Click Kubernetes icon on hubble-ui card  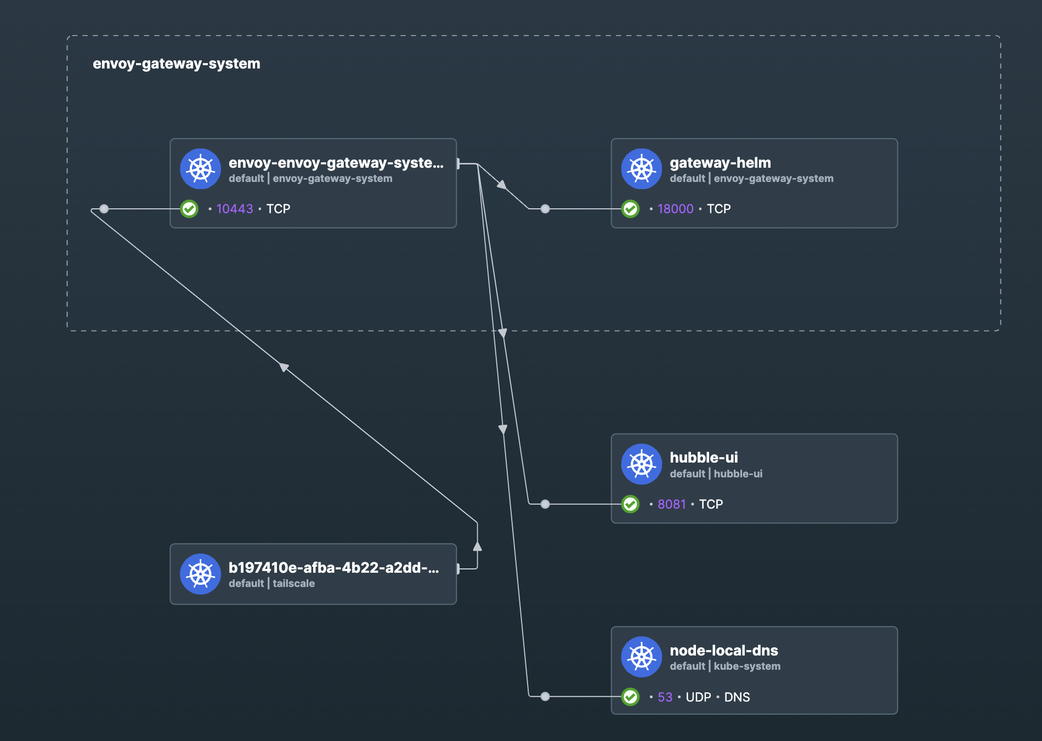[642, 464]
